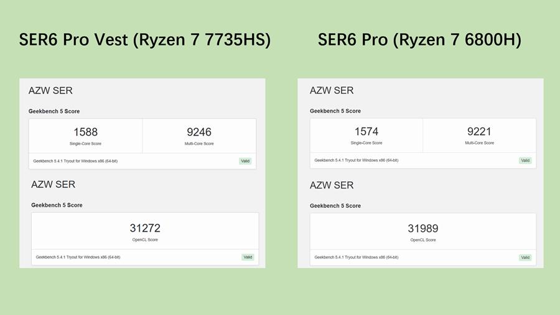Screen dimensions: 560x315
Task: Select the 1588 single-core score
Action: pos(85,132)
